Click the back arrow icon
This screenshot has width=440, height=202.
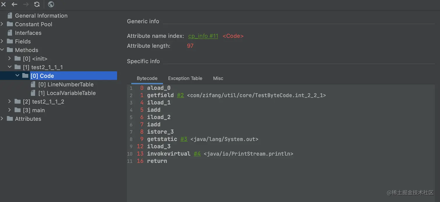click(14, 4)
